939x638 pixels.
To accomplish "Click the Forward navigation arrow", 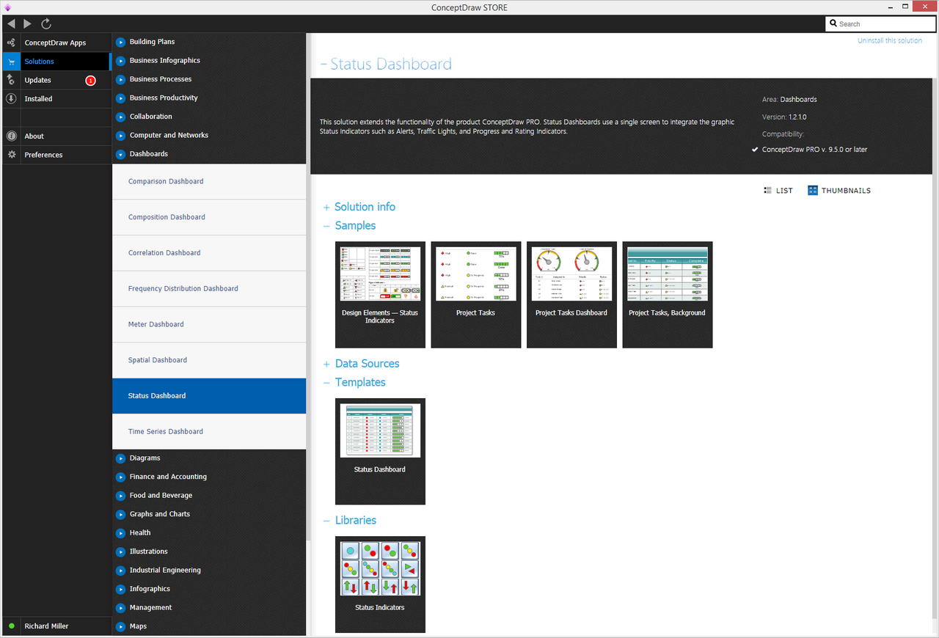I will click(28, 24).
